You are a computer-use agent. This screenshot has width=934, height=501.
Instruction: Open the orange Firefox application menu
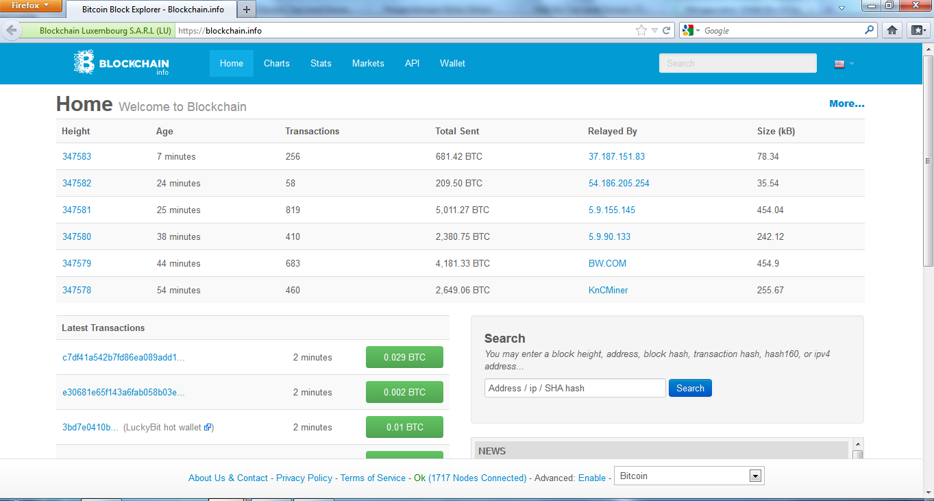pyautogui.click(x=32, y=6)
